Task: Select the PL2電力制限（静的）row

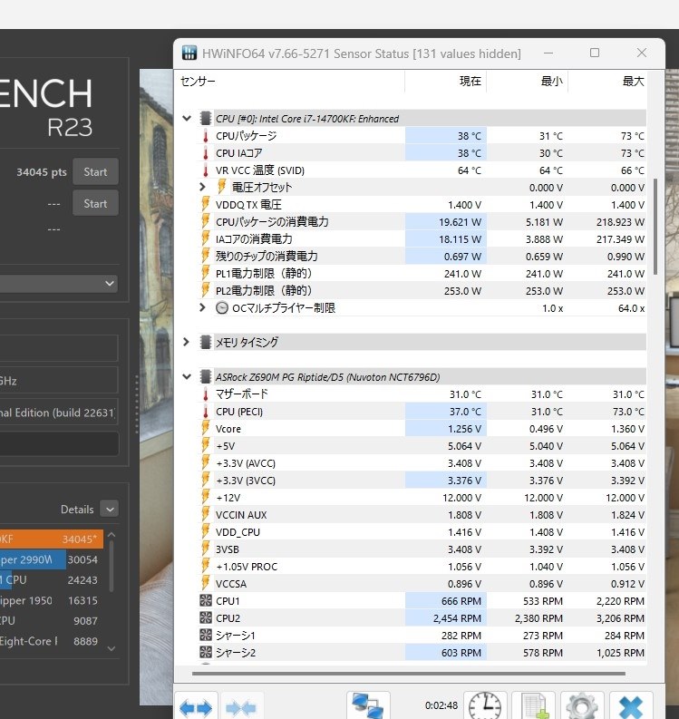Action: pyautogui.click(x=422, y=291)
